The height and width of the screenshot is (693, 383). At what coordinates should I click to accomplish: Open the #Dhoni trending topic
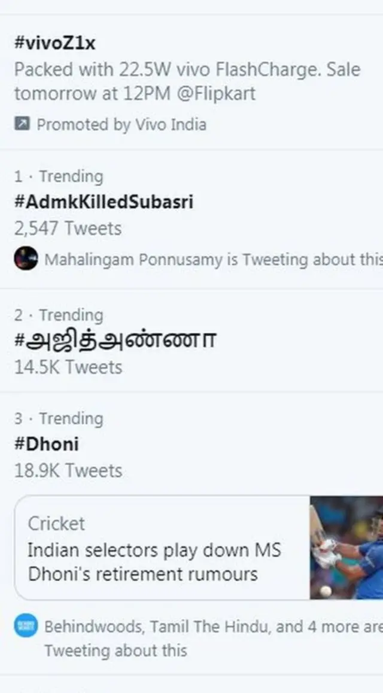point(46,443)
